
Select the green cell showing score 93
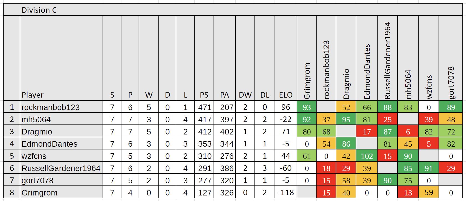click(307, 107)
